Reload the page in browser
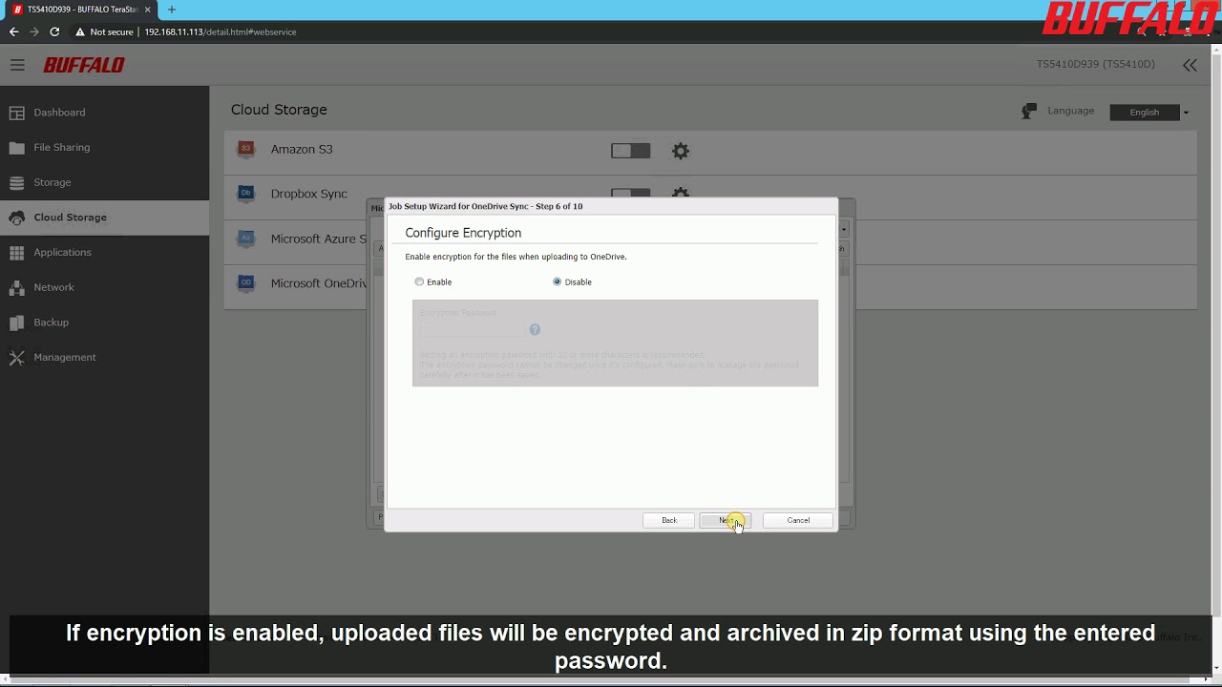 54,31
